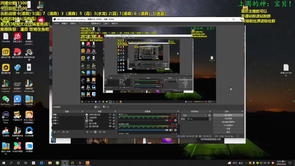Move scene down in the Scenes panel
Screen dimensions: 295x166
coord(67,132)
